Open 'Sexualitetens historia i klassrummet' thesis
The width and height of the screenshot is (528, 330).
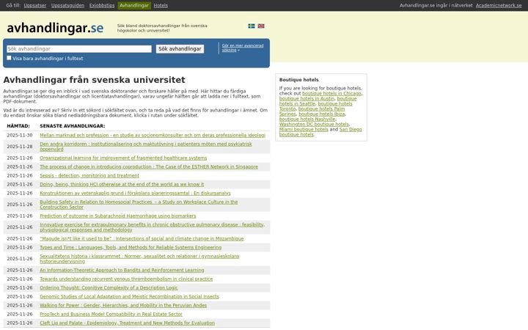(x=139, y=259)
